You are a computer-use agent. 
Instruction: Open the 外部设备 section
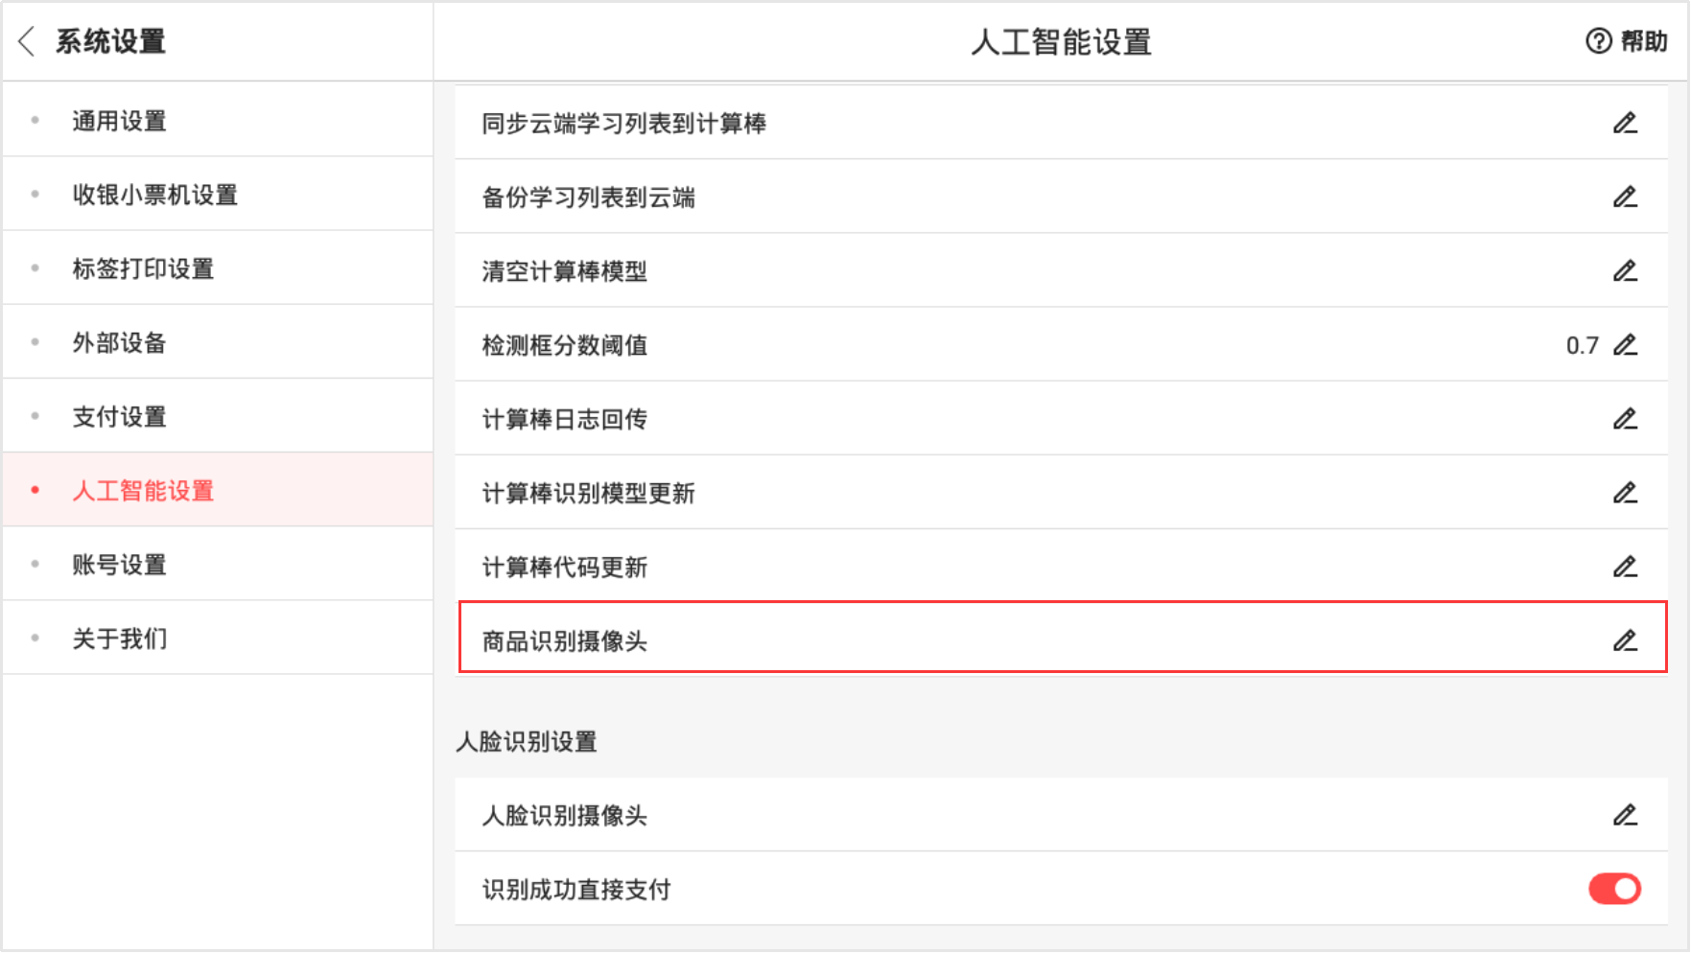[x=120, y=342]
